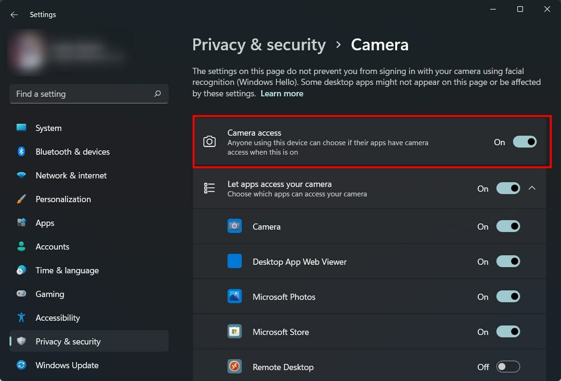The width and height of the screenshot is (561, 381).
Task: Click the Personalization paintbrush icon
Action: coord(21,199)
